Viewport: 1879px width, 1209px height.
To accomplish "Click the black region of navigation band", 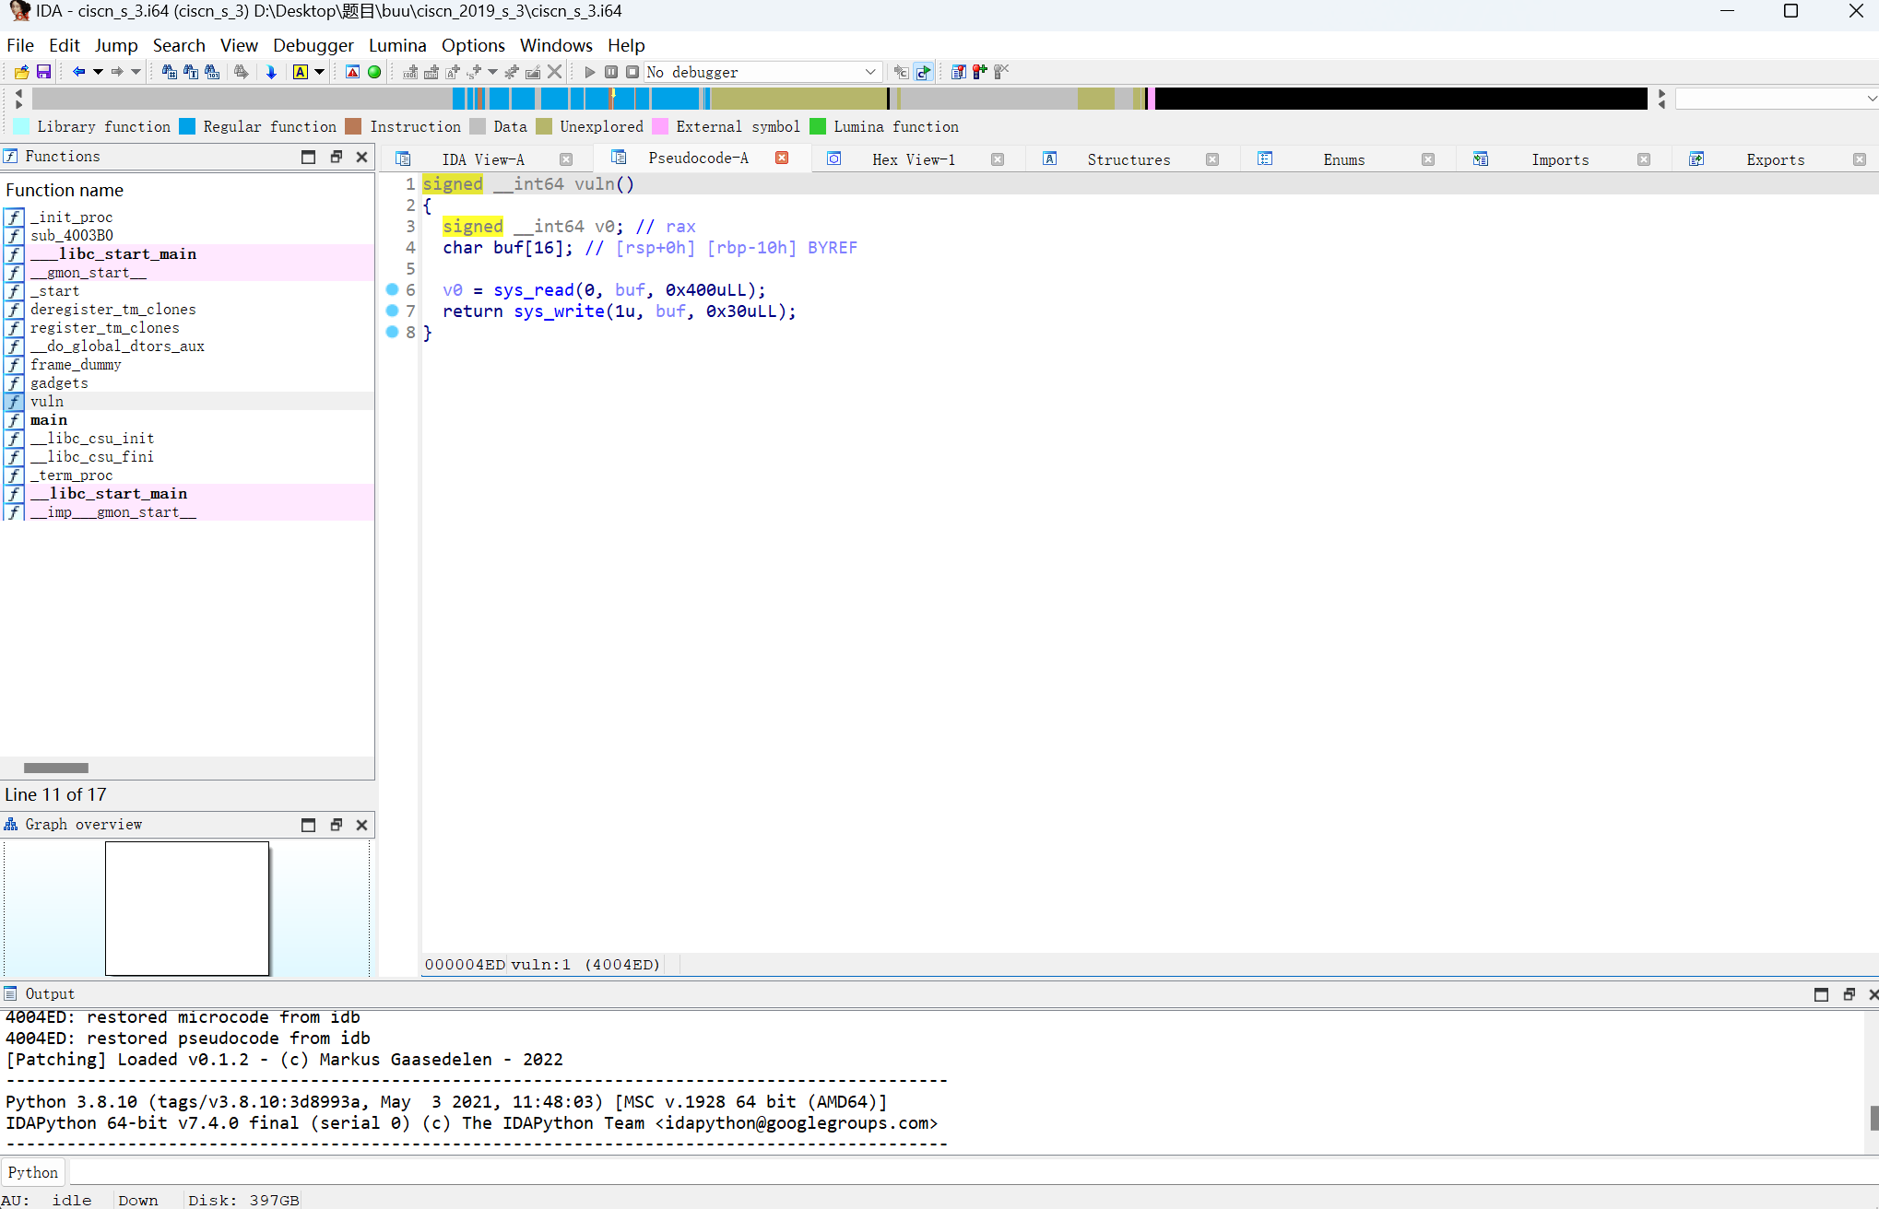I will coord(1400,99).
